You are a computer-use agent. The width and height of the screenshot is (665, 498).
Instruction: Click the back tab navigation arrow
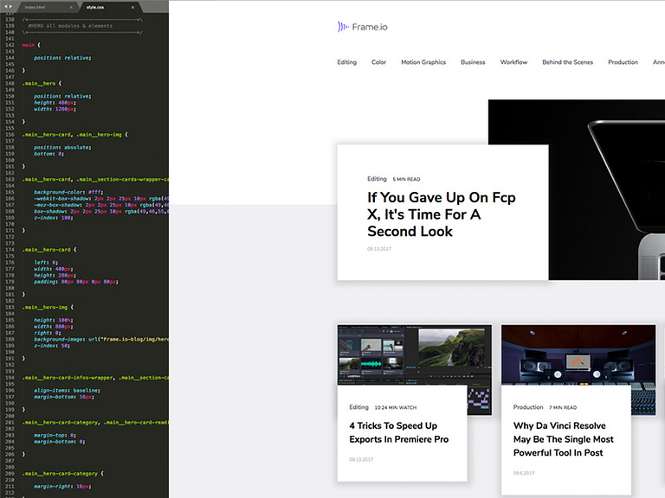(x=5, y=6)
